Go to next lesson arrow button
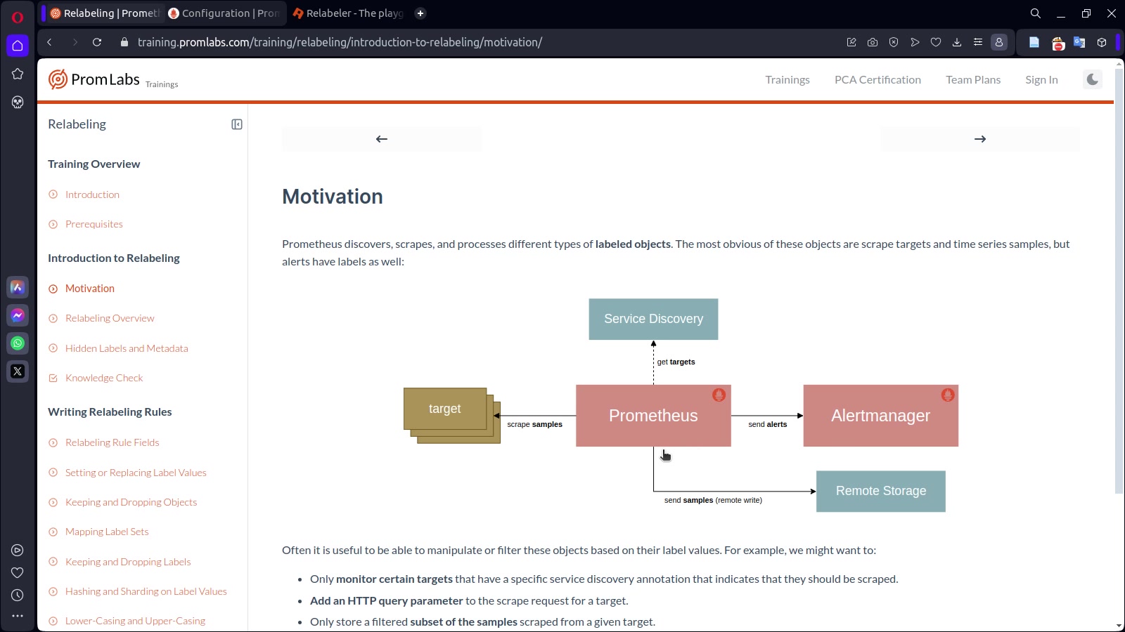Viewport: 1125px width, 632px height. point(980,139)
